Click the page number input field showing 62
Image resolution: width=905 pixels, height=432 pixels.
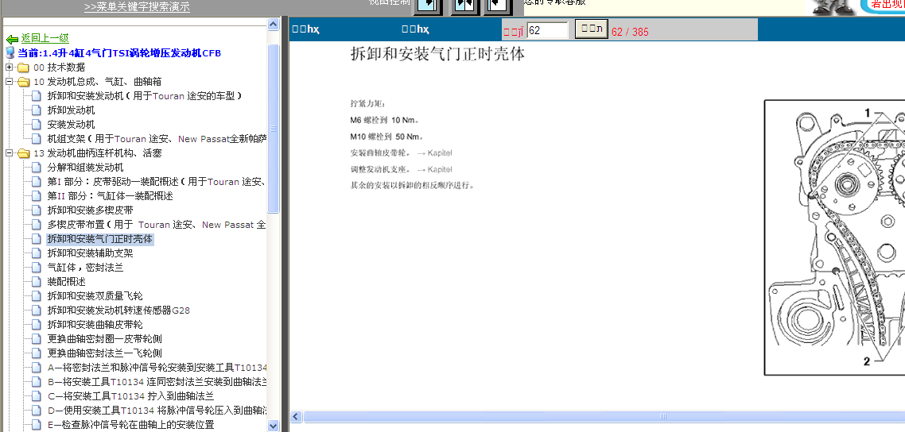point(548,30)
